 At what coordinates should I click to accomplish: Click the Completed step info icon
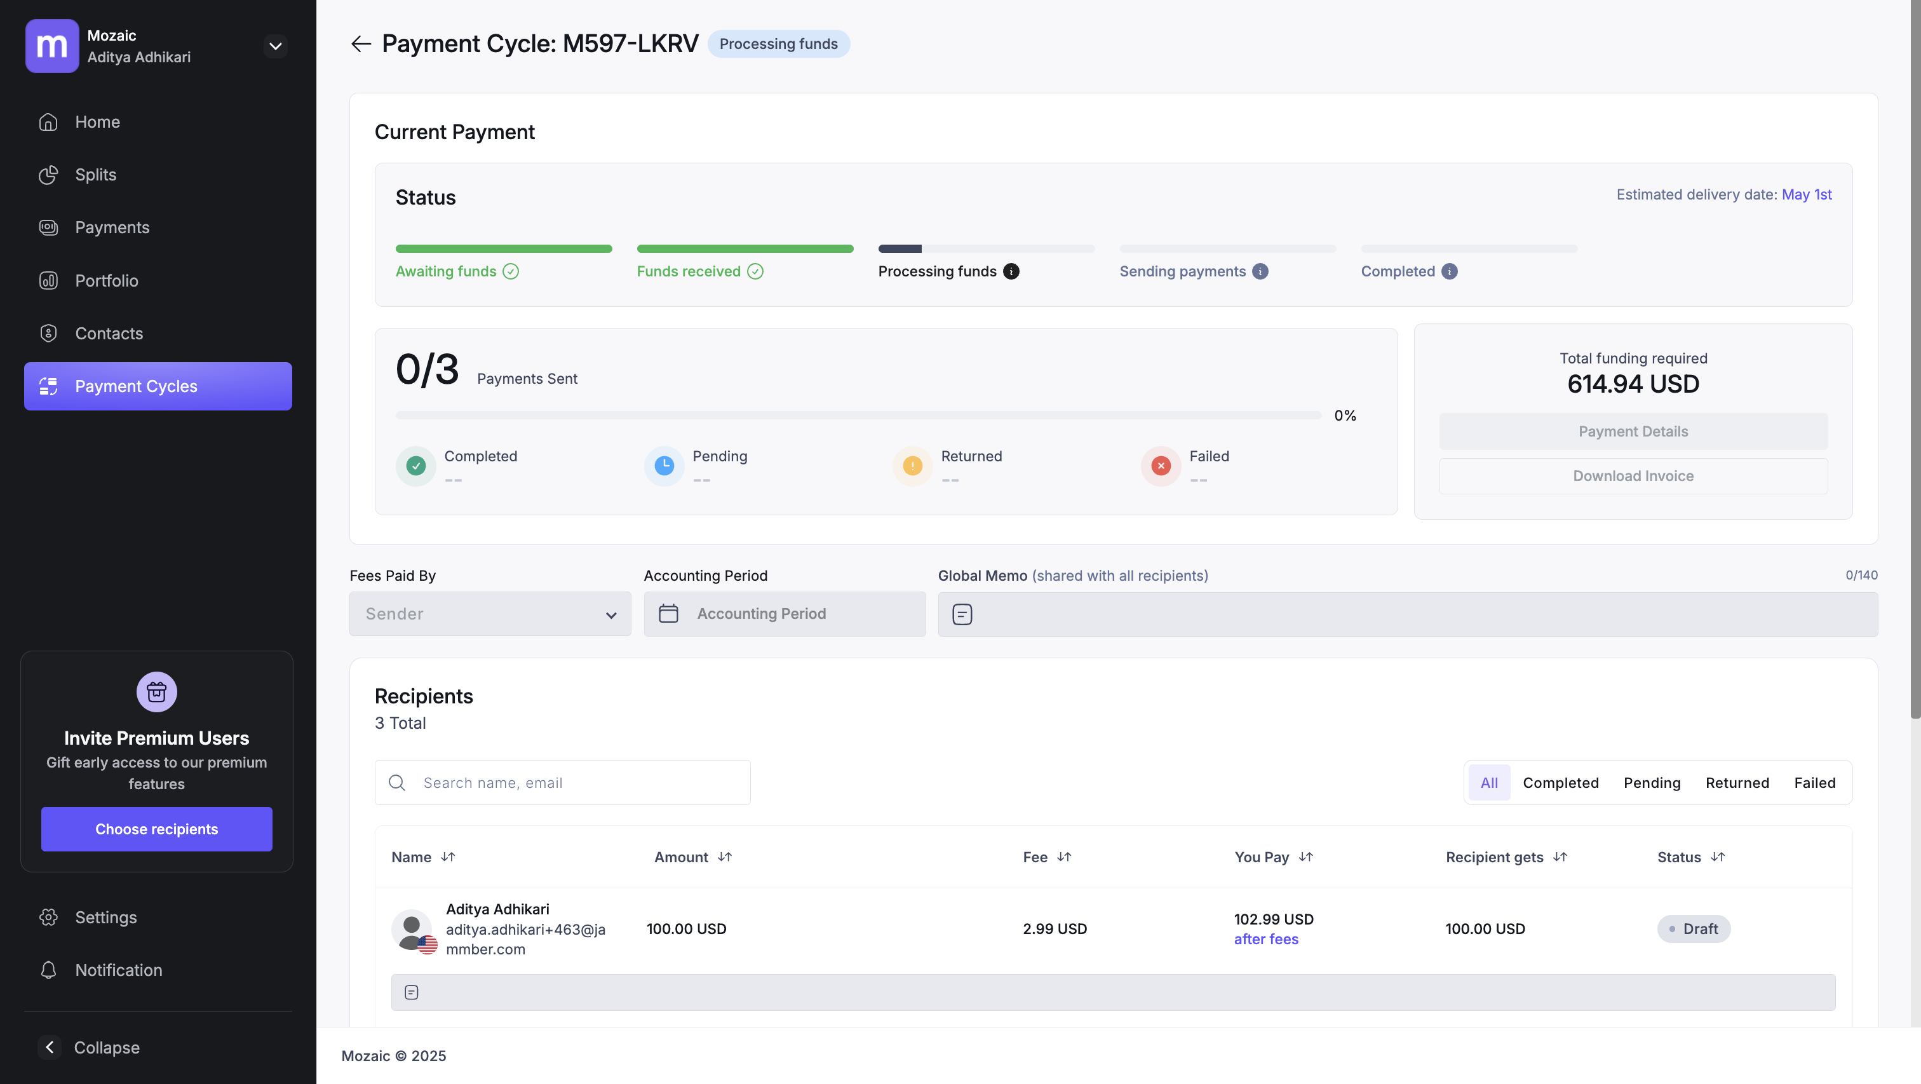click(1450, 271)
